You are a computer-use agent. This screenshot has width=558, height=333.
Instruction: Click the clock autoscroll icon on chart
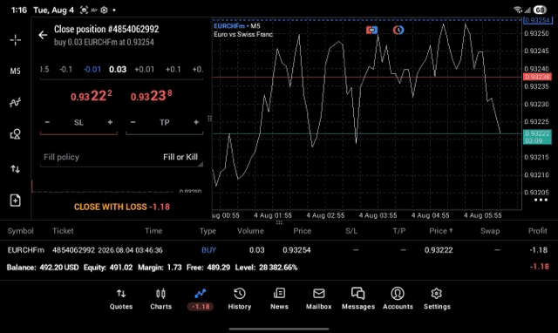398,30
